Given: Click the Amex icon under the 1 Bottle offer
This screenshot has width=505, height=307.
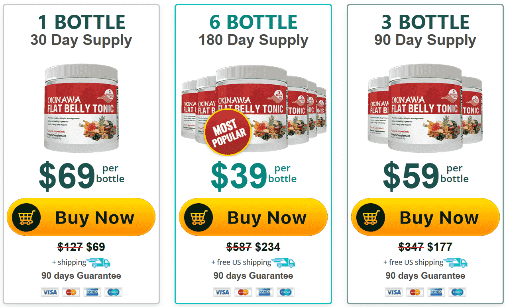Looking at the screenshot, I should coord(92,292).
